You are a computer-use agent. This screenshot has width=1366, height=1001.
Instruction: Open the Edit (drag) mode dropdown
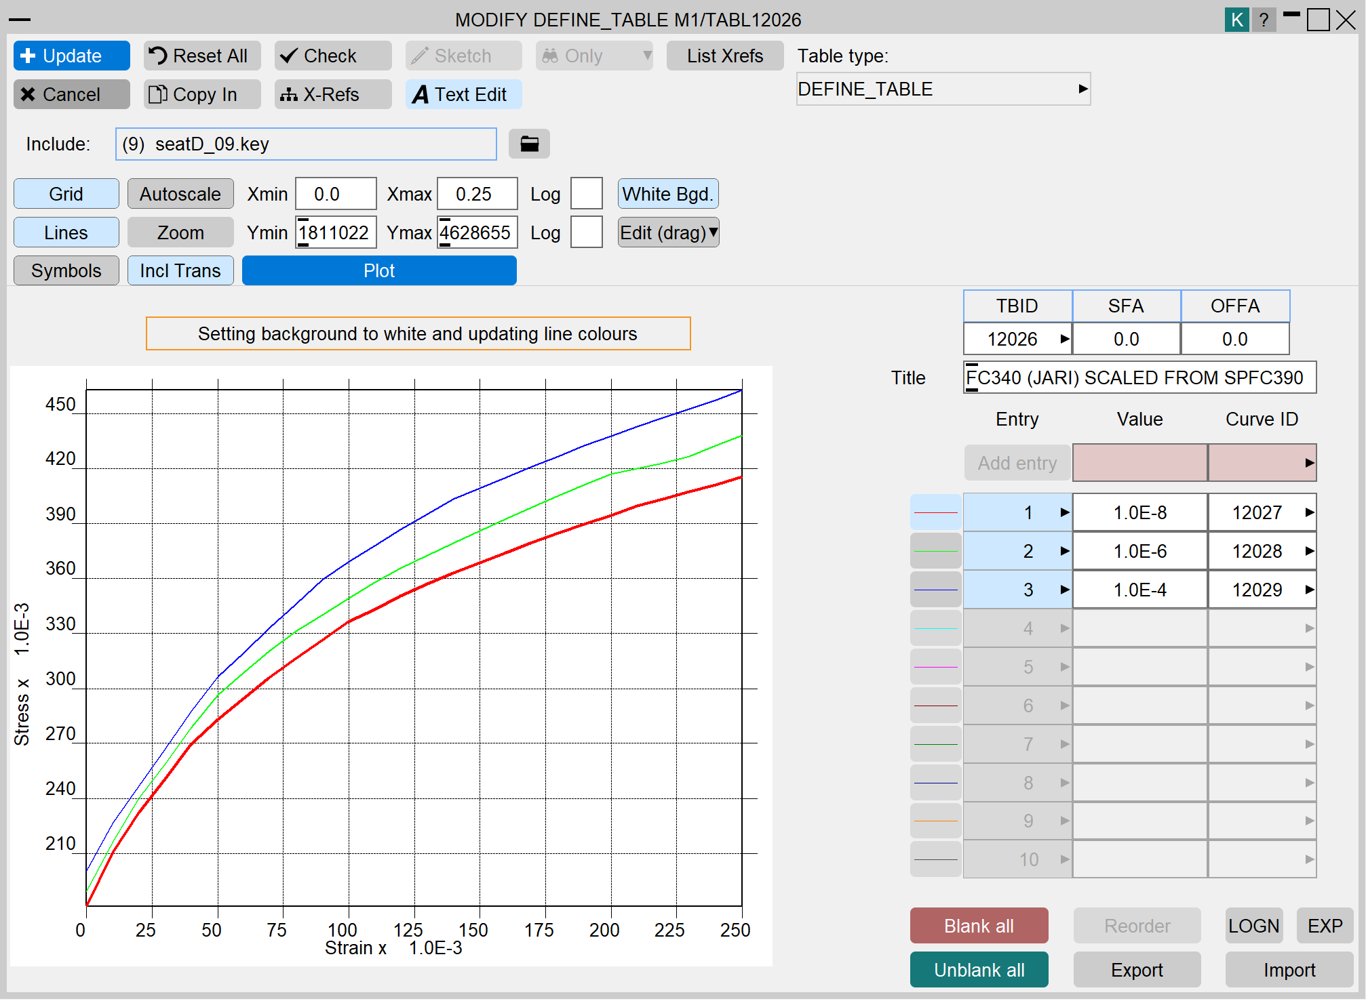[x=668, y=232]
